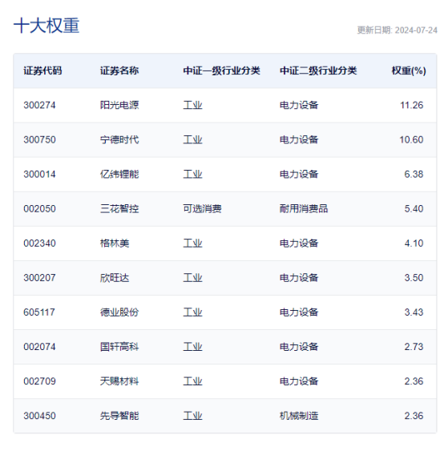Click 工业 in the 德业股份 row
Viewport: 444px width, 455px height.
click(192, 312)
